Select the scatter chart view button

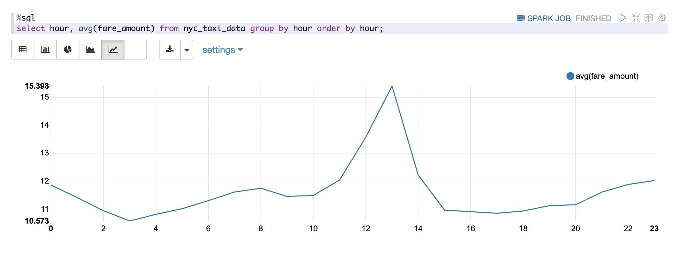tap(135, 50)
